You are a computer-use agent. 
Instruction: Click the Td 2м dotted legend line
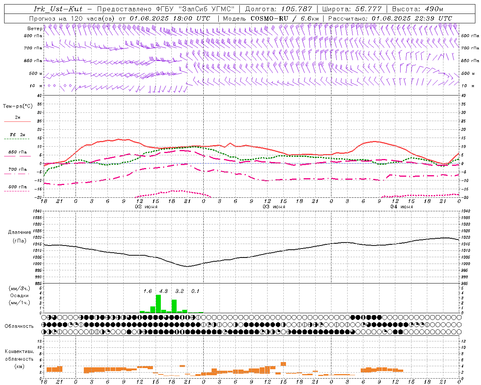(17, 139)
